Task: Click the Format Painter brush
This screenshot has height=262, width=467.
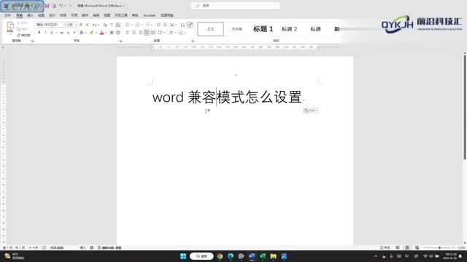Action: pos(23,35)
